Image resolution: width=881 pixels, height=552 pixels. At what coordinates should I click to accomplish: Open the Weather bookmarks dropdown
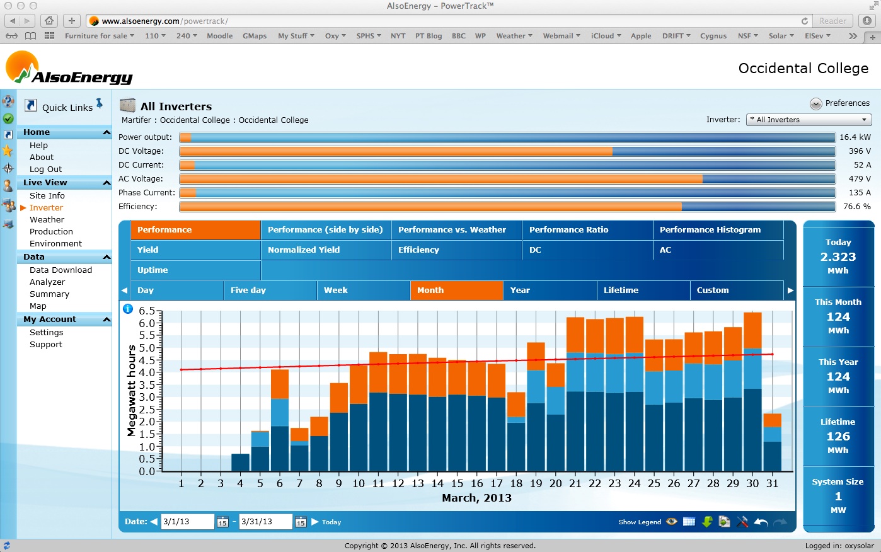tap(514, 36)
